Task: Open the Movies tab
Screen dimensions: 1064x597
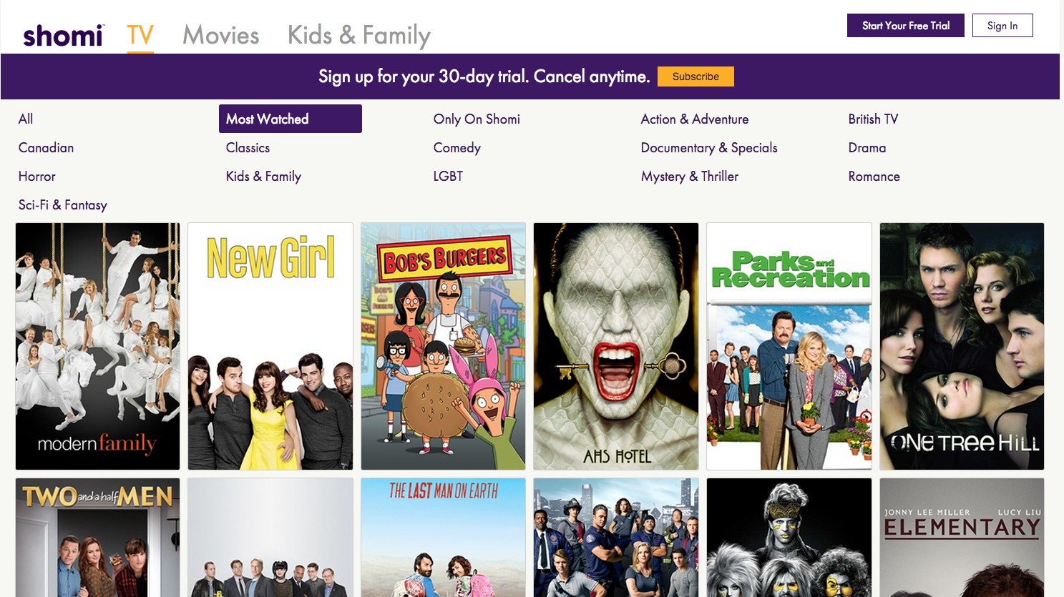Action: [220, 35]
